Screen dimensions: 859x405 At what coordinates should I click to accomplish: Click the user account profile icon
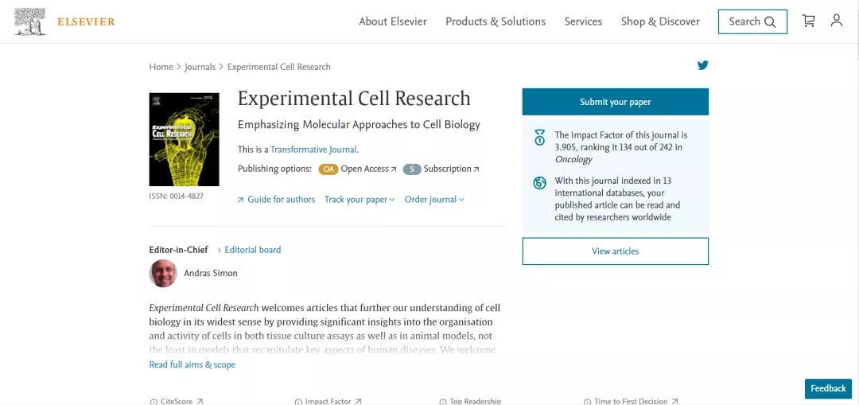(836, 21)
